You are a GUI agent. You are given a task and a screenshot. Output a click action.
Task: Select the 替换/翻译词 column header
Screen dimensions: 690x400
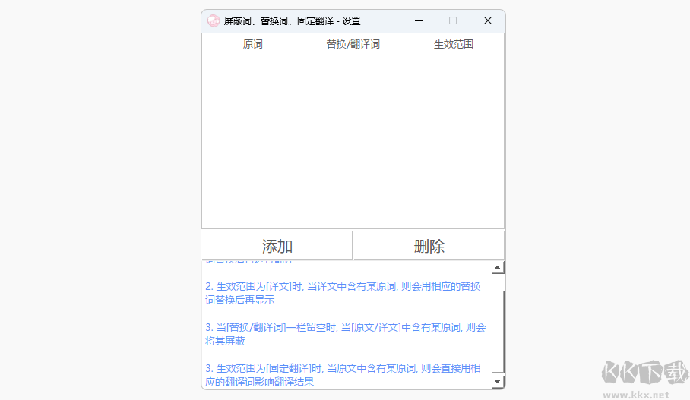(353, 44)
